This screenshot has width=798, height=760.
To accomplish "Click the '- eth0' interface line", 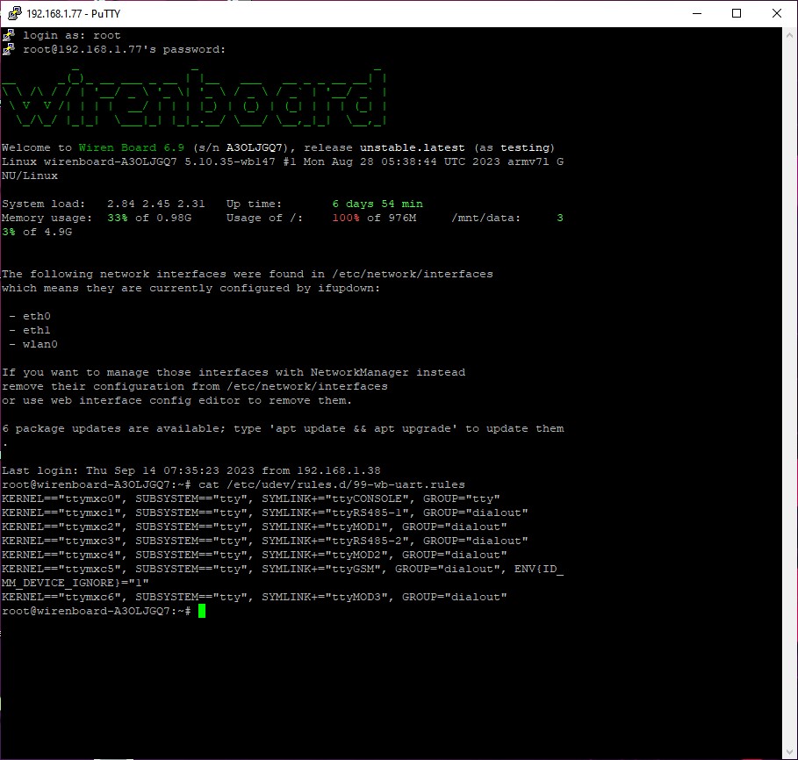I will click(30, 316).
